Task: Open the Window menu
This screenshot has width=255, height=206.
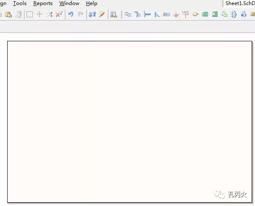Action: point(69,3)
